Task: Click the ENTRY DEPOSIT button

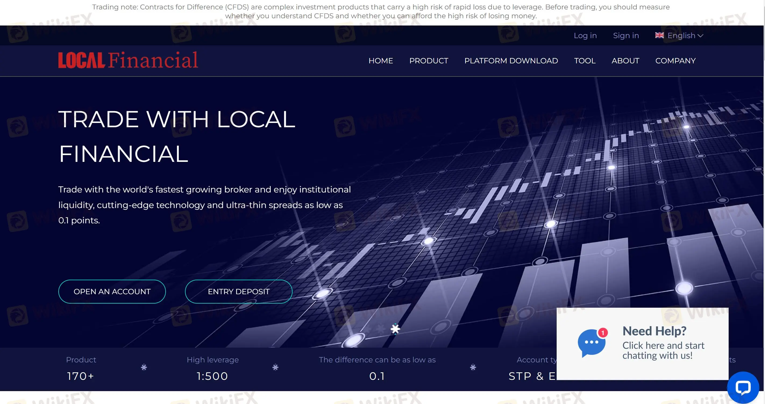Action: [x=239, y=291]
